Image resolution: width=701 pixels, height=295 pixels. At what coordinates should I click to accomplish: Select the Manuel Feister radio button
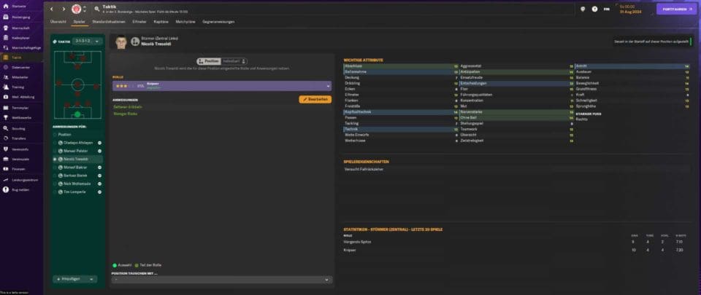point(55,151)
